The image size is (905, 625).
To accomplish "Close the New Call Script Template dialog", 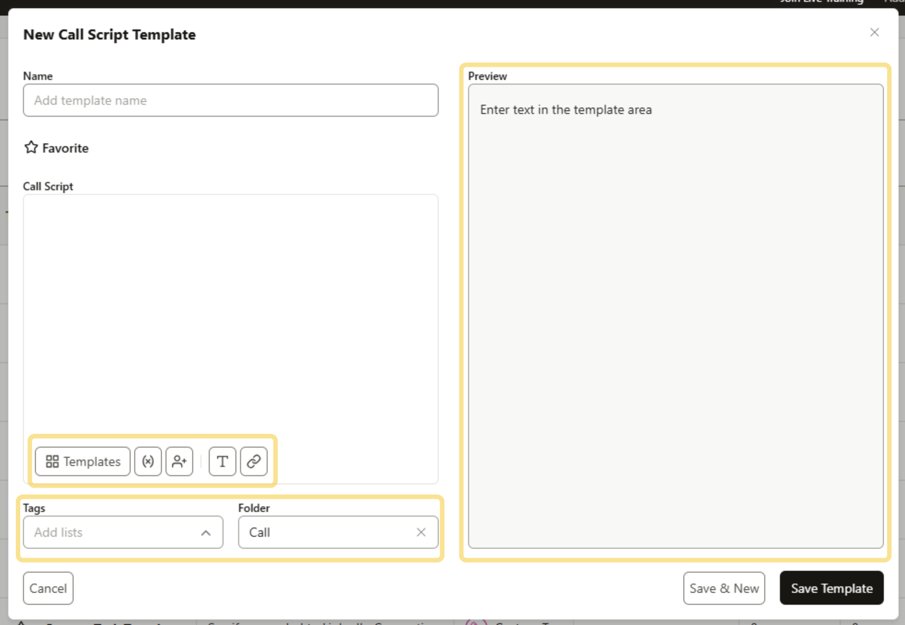I will [874, 32].
